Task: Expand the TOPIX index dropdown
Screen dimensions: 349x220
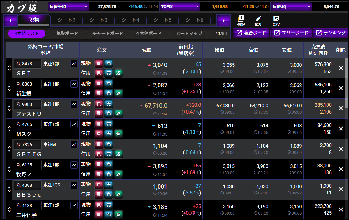Action: tap(197, 6)
